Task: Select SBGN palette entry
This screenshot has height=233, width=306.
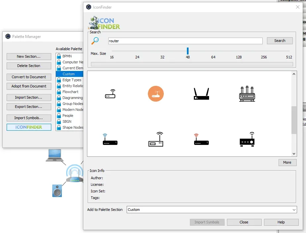Action: pyautogui.click(x=69, y=121)
